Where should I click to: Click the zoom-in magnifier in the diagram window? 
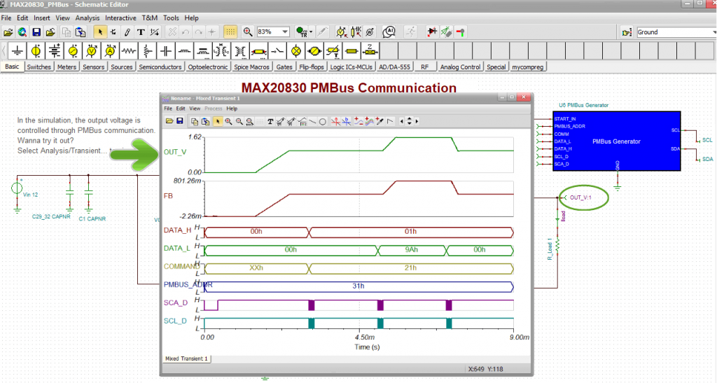[228, 121]
